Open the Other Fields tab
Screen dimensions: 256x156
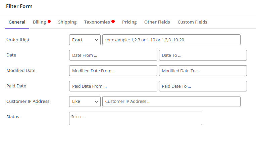click(x=157, y=22)
